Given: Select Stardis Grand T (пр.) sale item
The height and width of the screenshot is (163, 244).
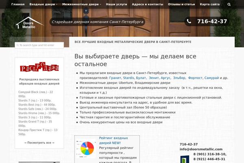Looking at the screenshot, I should [35, 124].
